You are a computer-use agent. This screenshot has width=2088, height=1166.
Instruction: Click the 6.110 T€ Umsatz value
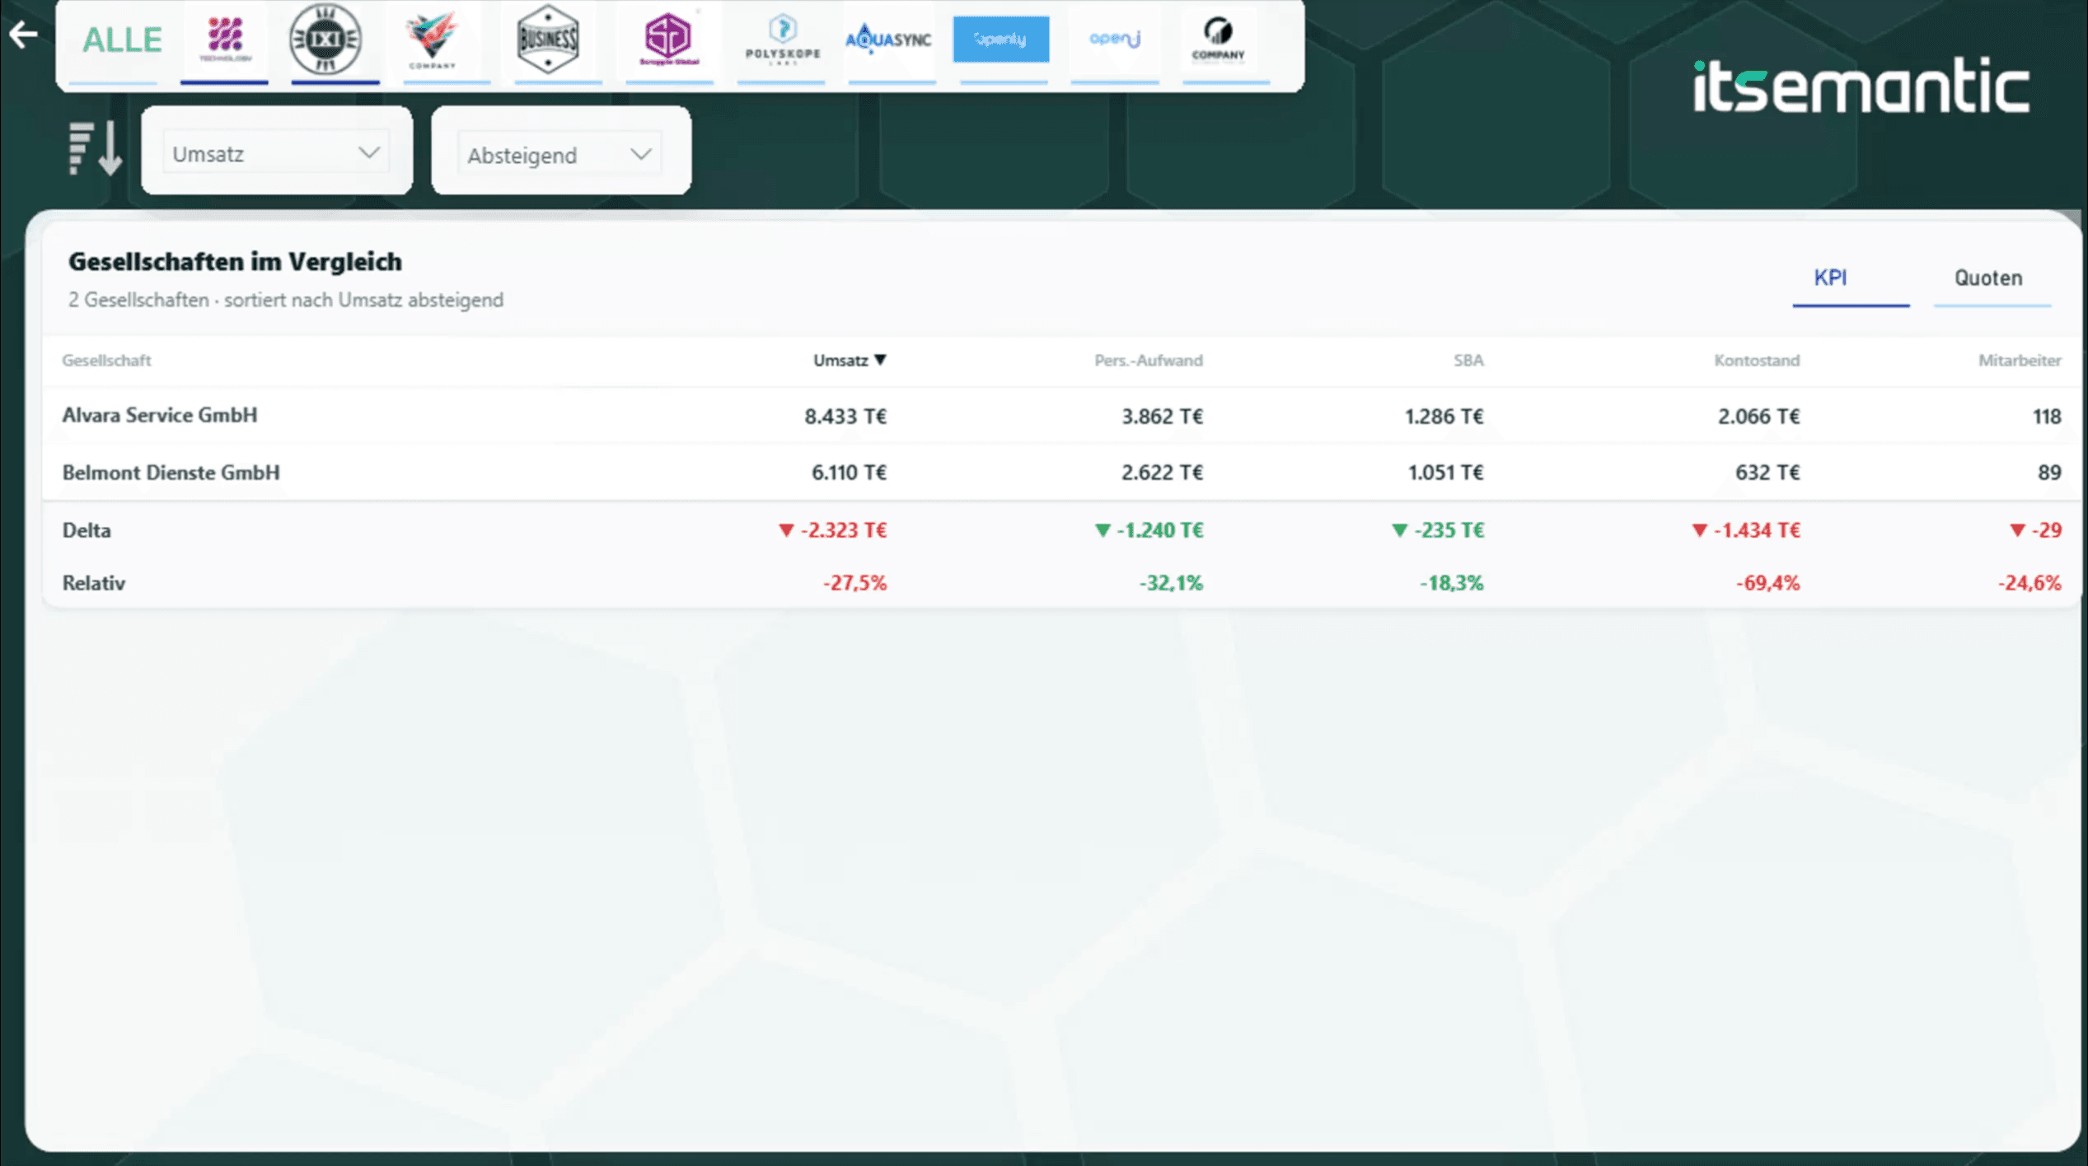coord(849,472)
